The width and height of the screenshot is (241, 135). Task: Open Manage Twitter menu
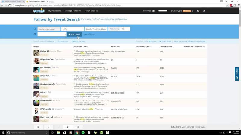(x=73, y=11)
